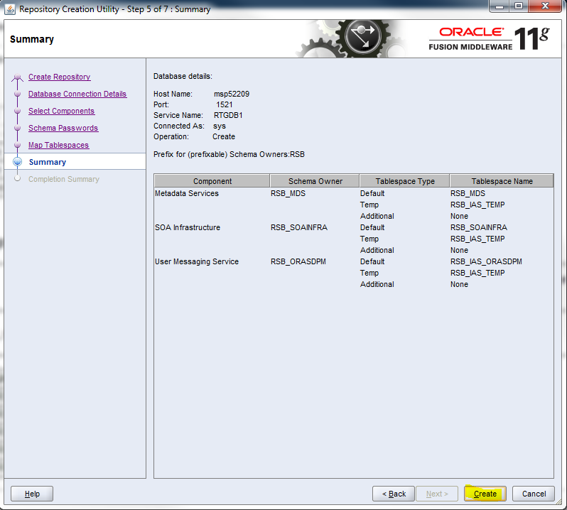567x510 pixels.
Task: Click the Operation value Create
Action: point(224,136)
